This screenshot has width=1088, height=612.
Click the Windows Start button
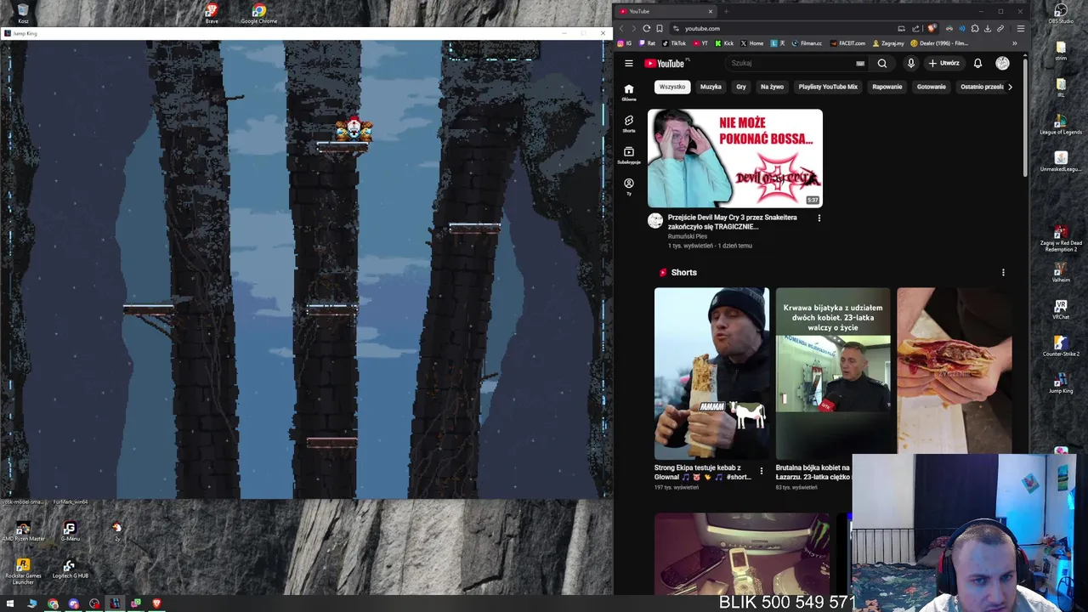pos(10,603)
